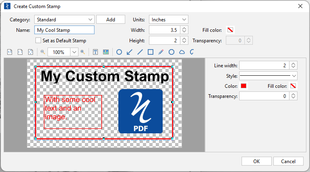310x172 pixels.
Task: Click the Height value field
Action: [164, 41]
